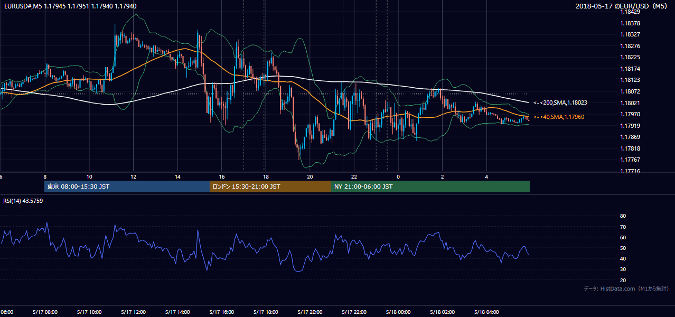675x317 pixels.
Task: Click price axis value 1.18327
Action: (631, 34)
